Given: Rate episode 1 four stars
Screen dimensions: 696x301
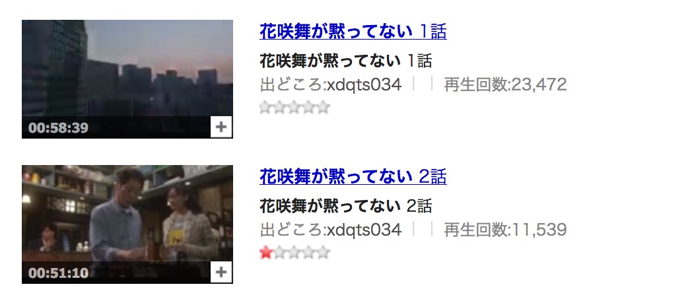Looking at the screenshot, I should pos(309,107).
